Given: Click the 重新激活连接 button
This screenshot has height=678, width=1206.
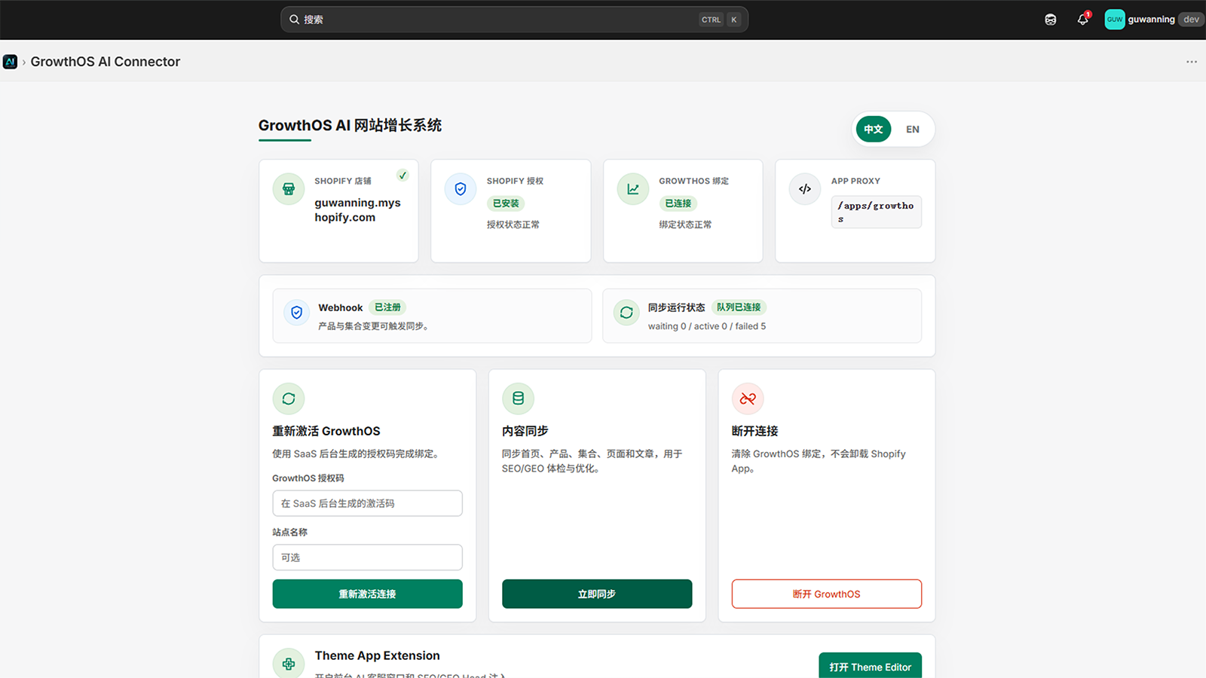Looking at the screenshot, I should point(367,594).
